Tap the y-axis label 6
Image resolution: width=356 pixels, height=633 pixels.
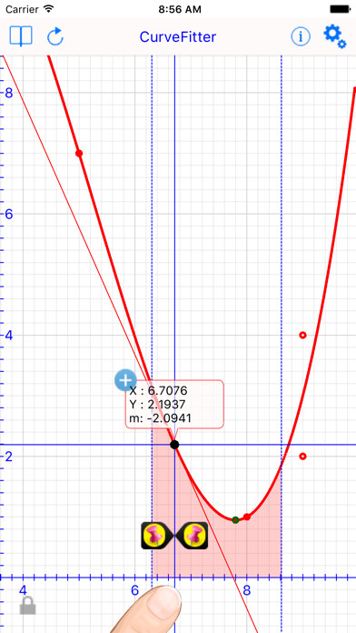click(x=9, y=214)
